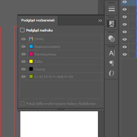Viewport: 137px width, 137px height.
Task: Check Pokaż tylko wykorzystane kolory dodatkowe
Action: 22,103
